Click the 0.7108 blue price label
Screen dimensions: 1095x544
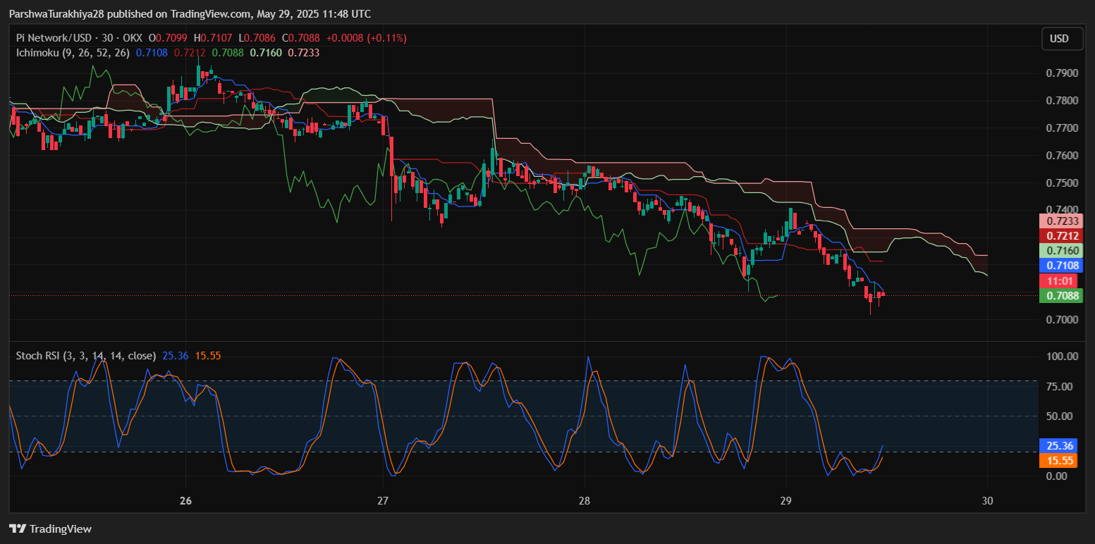click(x=1060, y=266)
